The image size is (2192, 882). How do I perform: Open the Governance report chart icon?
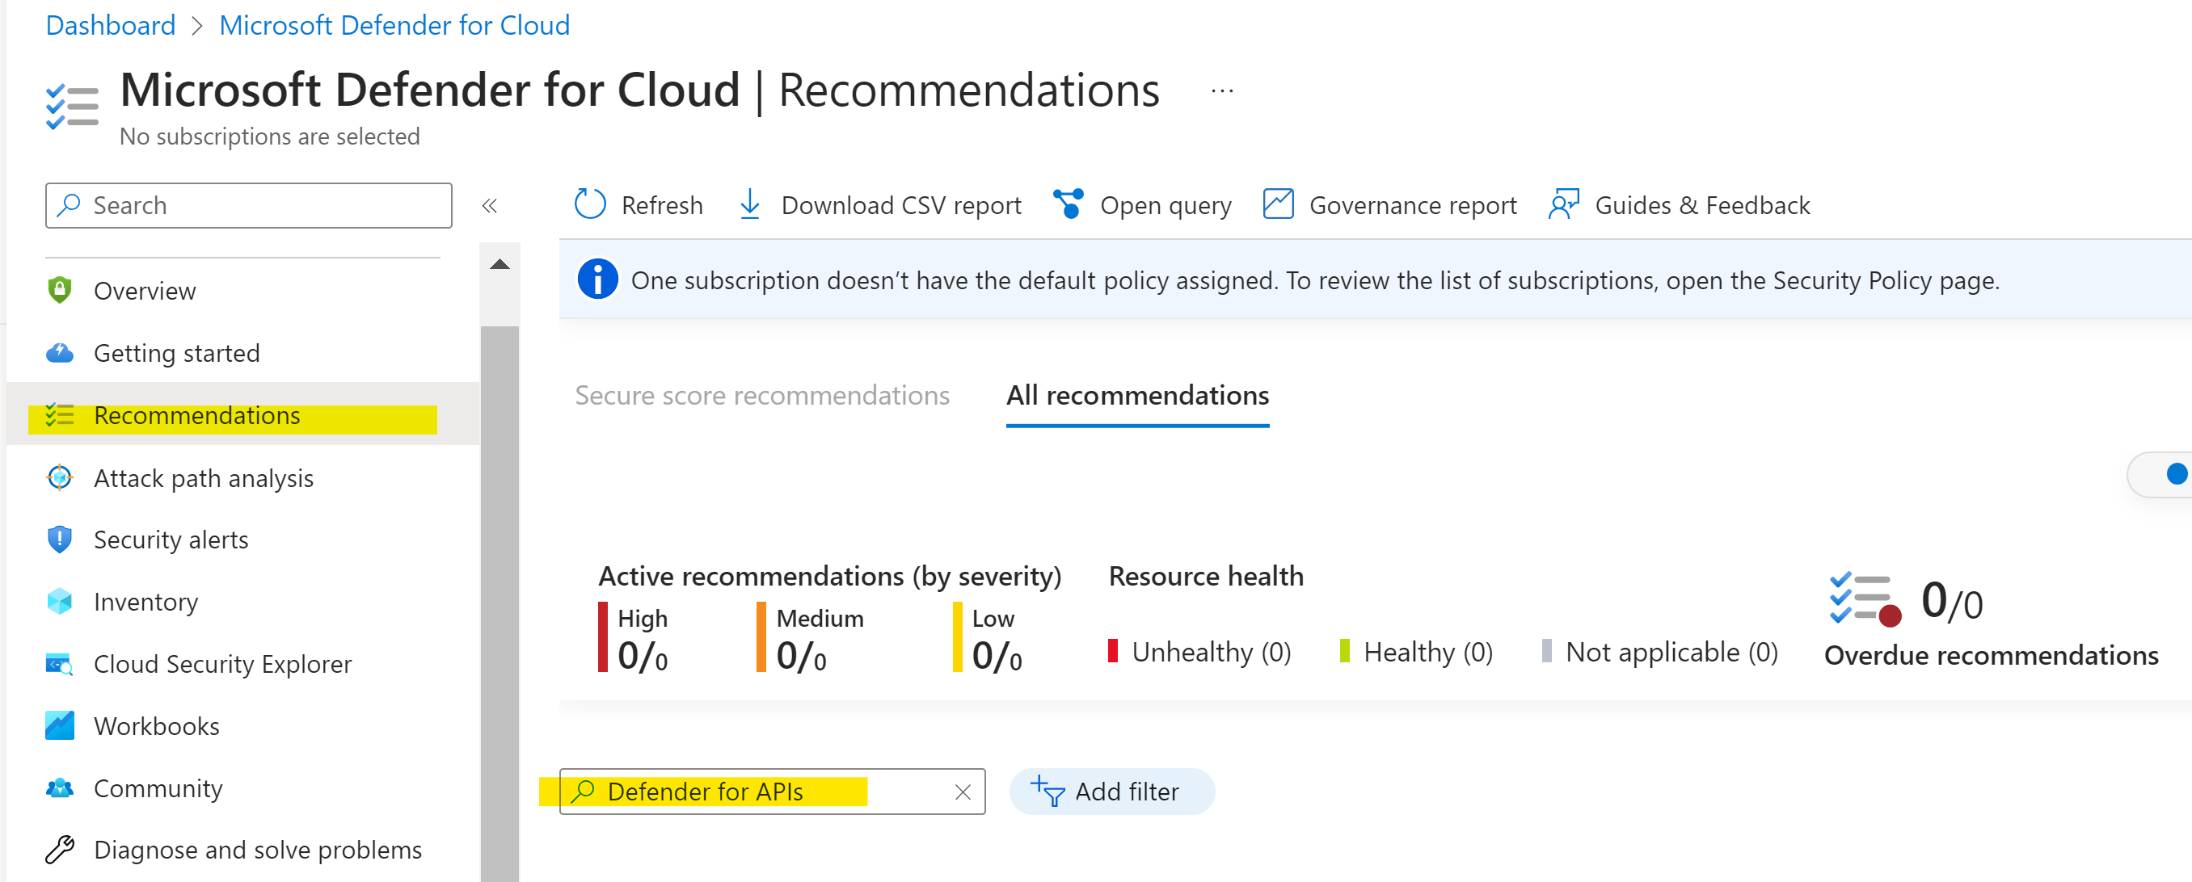pyautogui.click(x=1277, y=205)
